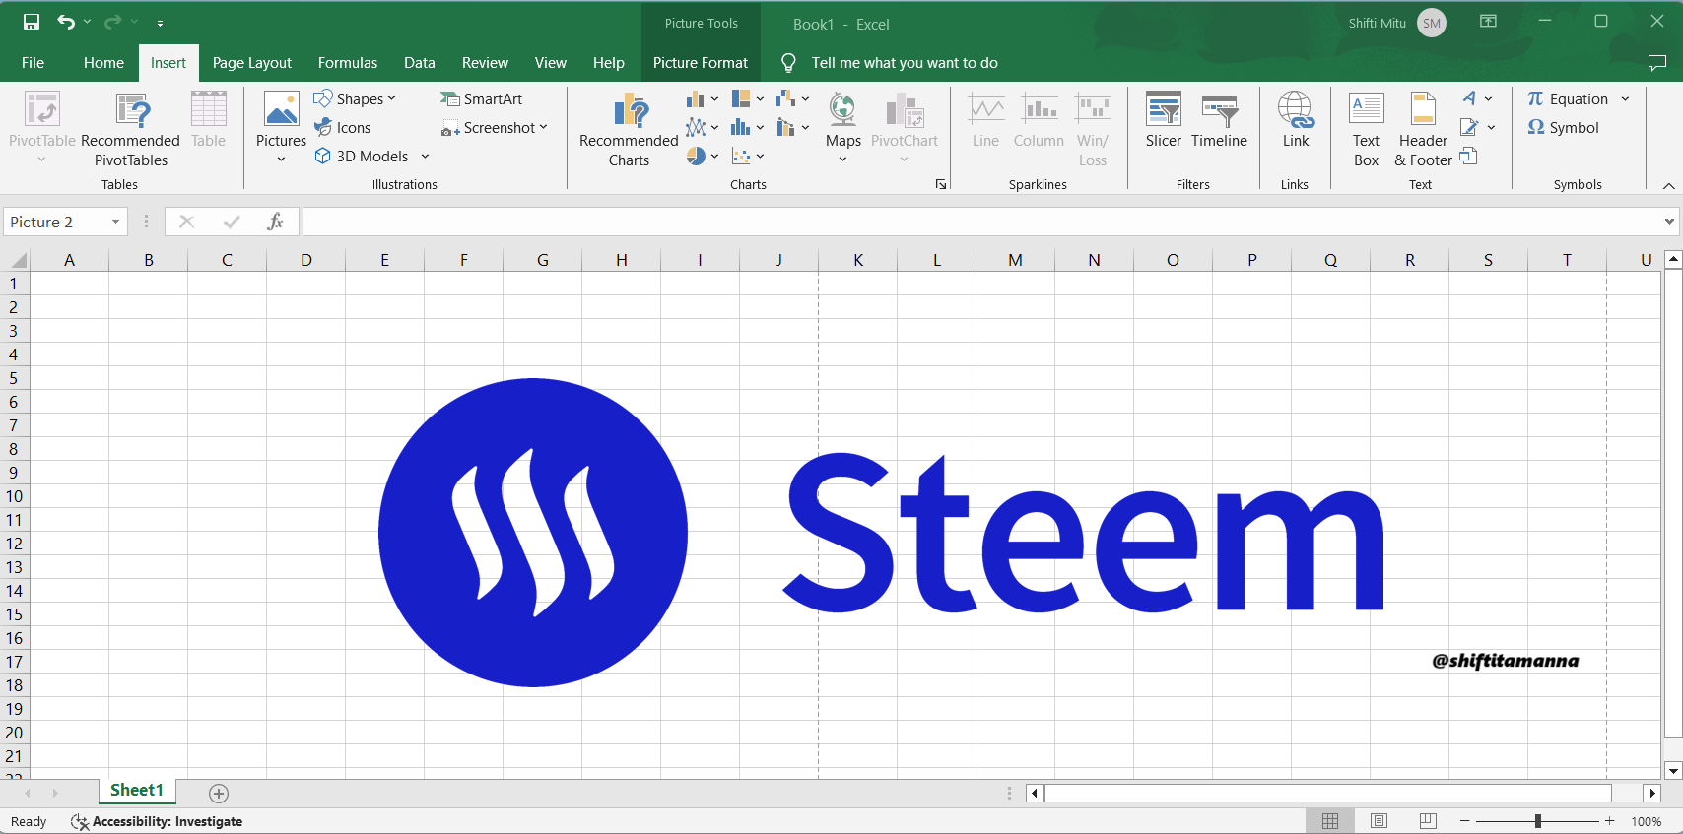Screen dimensions: 1683x834
Task: Insert a Text Box
Action: tap(1366, 129)
